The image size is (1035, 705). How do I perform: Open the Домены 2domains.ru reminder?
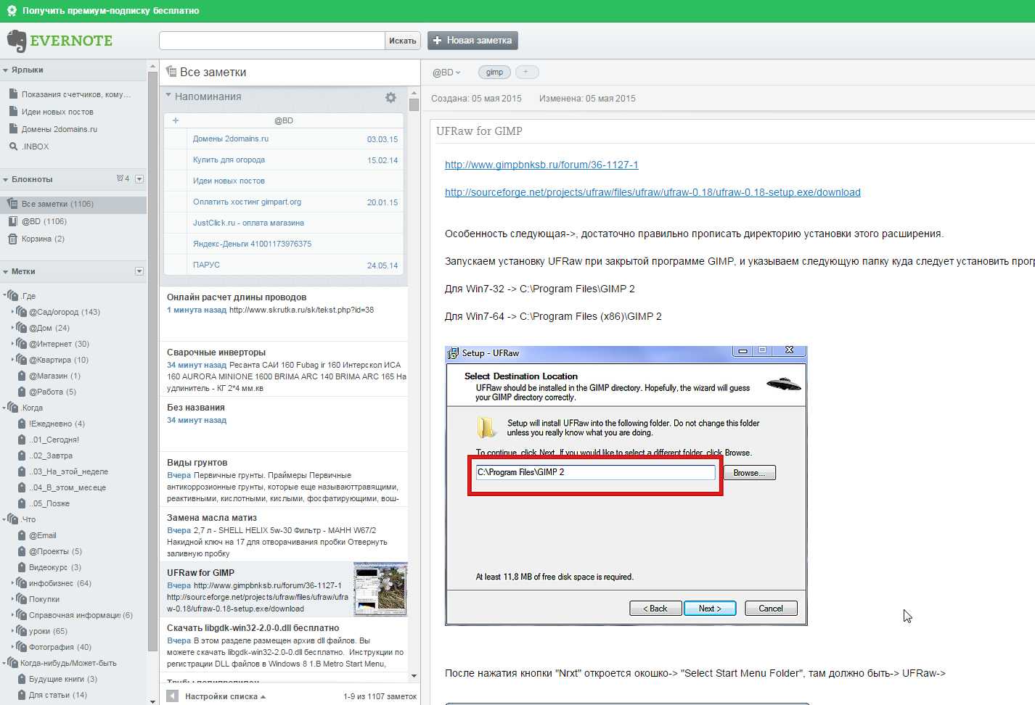(x=231, y=139)
